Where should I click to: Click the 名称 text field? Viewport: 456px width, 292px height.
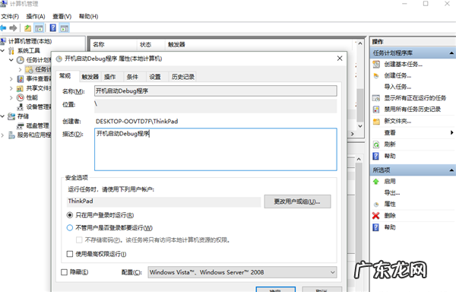pos(216,90)
